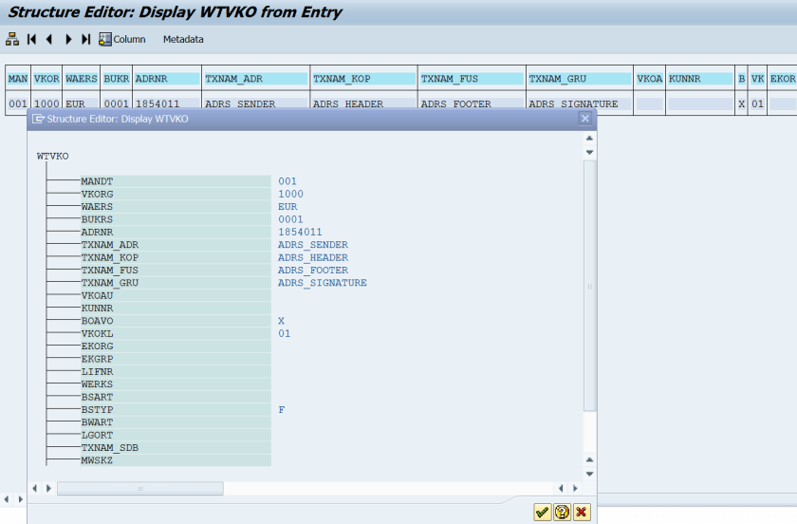Cancel dialog with the red X icon
Viewport: 797px width, 524px height.
[x=582, y=513]
